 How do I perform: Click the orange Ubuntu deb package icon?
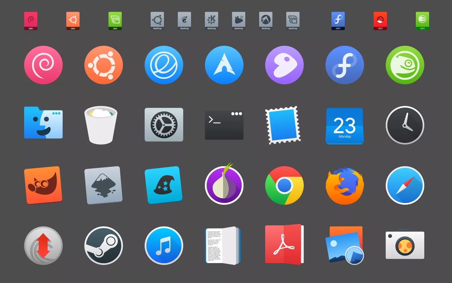[x=73, y=21]
